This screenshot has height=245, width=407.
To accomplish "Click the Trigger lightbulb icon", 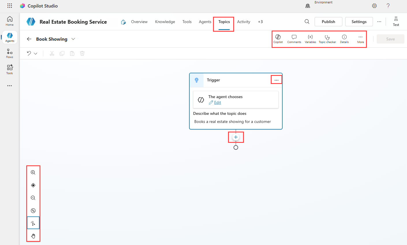I will coord(197,80).
